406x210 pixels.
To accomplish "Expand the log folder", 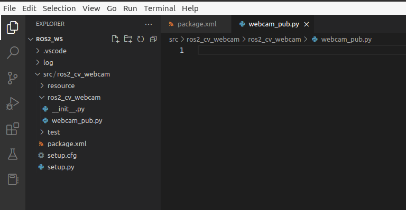I will [x=38, y=62].
